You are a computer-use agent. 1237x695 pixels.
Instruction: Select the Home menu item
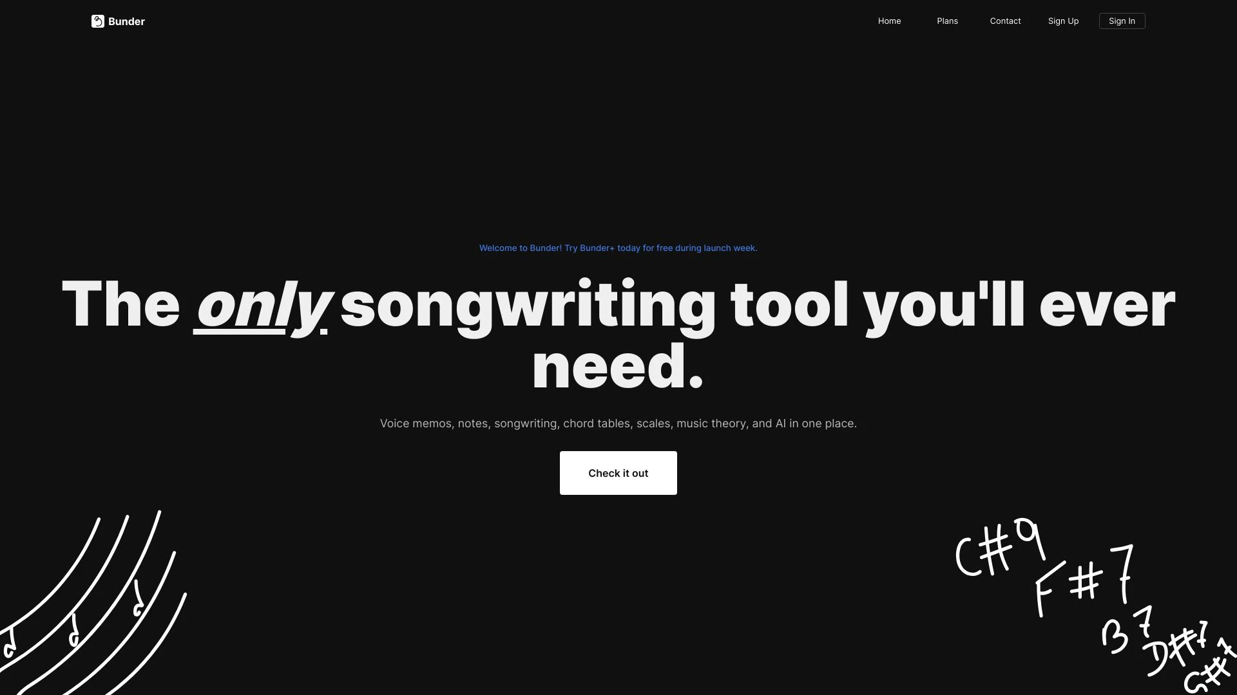[x=890, y=21]
